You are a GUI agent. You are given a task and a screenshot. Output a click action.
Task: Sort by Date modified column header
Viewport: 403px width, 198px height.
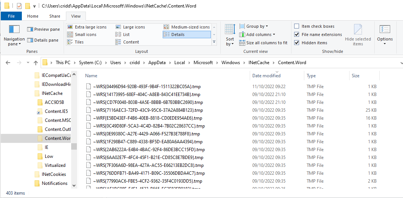click(277, 76)
